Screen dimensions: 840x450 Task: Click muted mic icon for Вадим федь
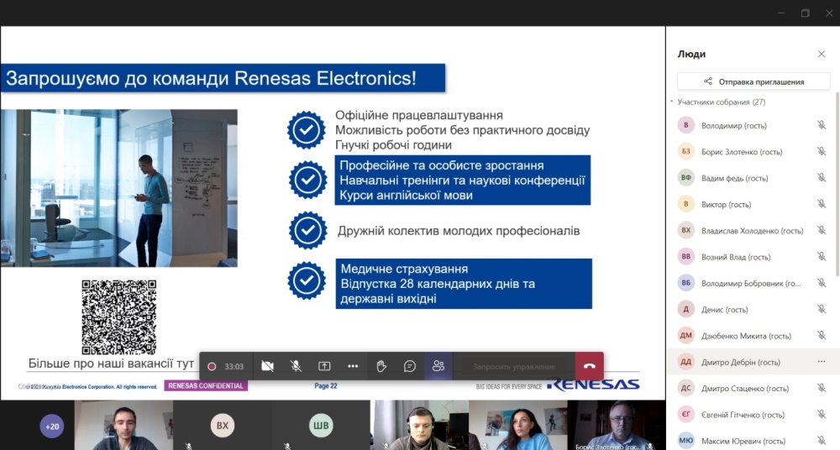(x=822, y=178)
